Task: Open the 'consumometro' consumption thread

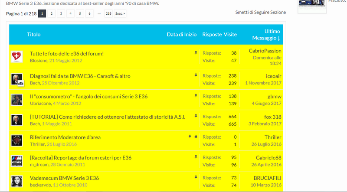Action: (89, 97)
